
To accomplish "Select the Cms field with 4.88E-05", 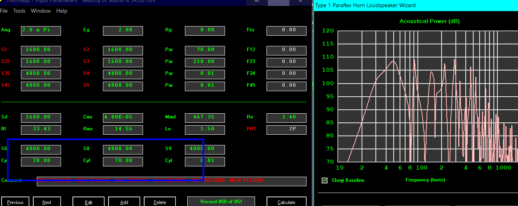I will (x=123, y=118).
